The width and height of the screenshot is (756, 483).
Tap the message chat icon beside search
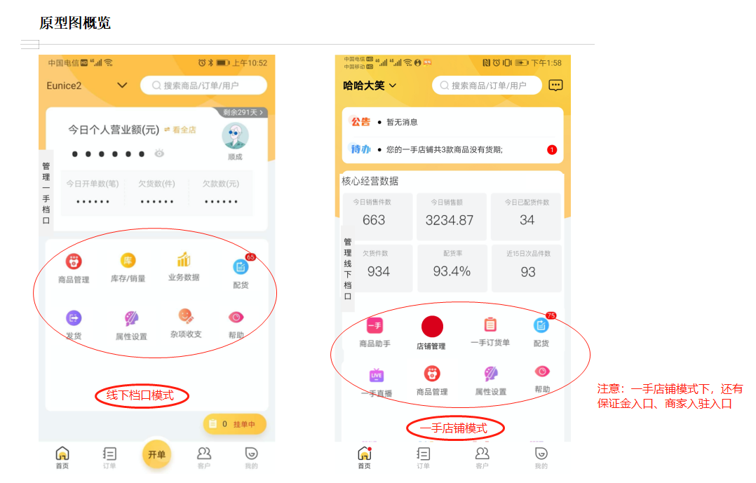pos(555,86)
